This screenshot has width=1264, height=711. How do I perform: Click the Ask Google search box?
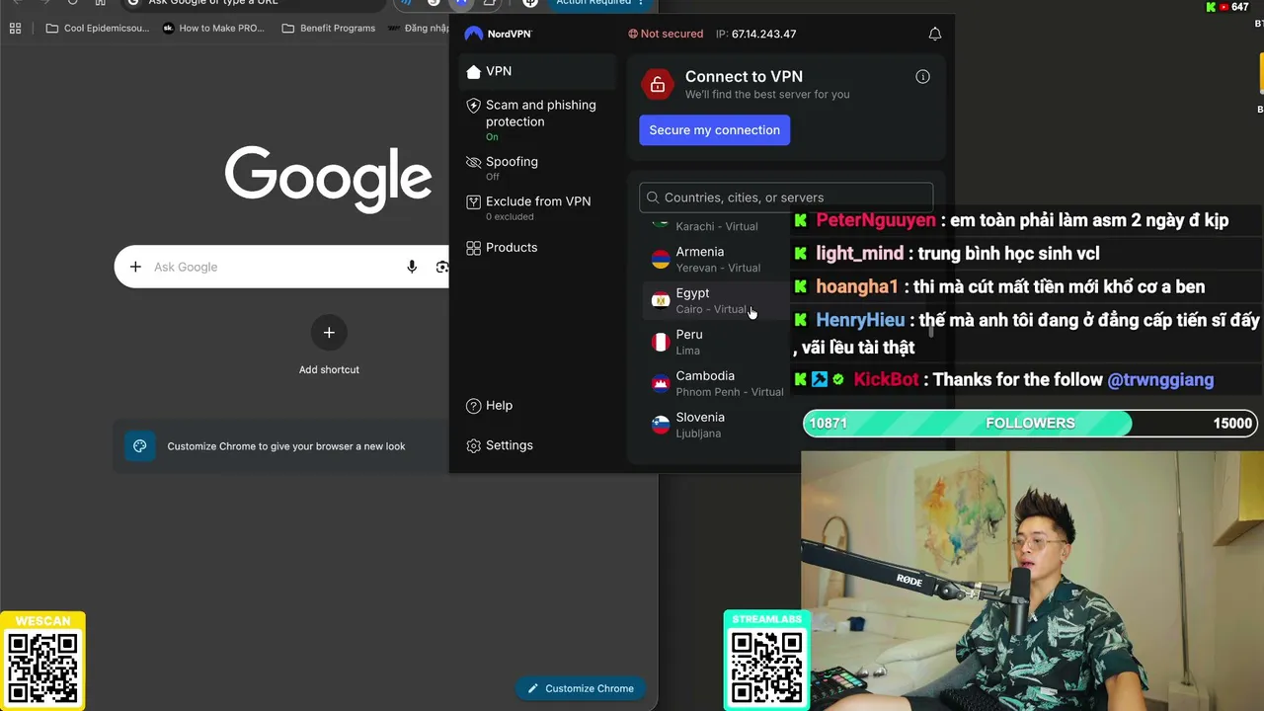[x=281, y=267]
